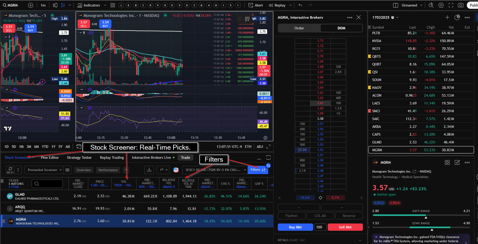Create a new Alert
This screenshot has width=478, height=244.
255,5
